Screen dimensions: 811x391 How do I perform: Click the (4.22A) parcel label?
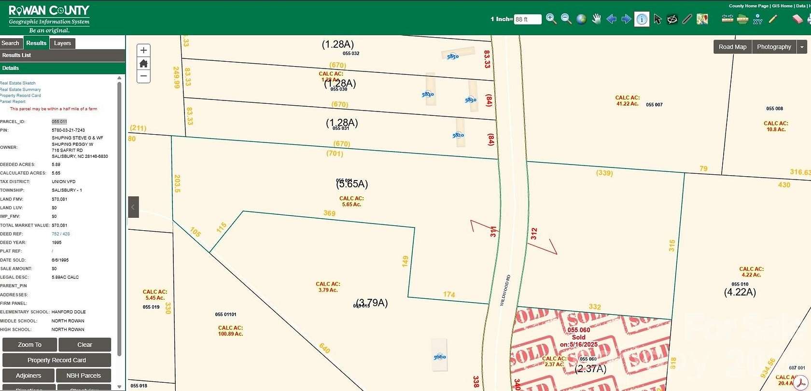click(x=740, y=292)
